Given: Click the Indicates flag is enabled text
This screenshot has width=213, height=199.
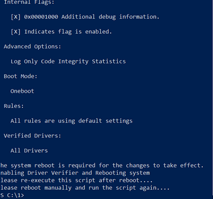Looking at the screenshot, I should point(68,31).
